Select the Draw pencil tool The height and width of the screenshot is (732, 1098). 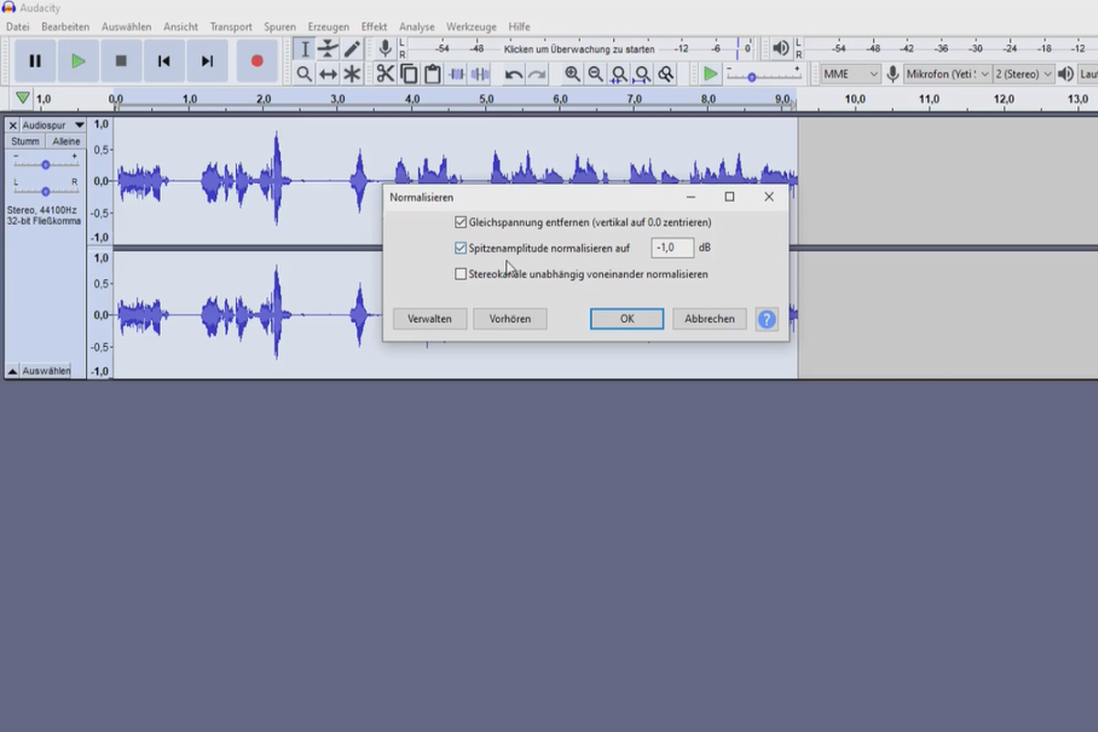tap(352, 49)
